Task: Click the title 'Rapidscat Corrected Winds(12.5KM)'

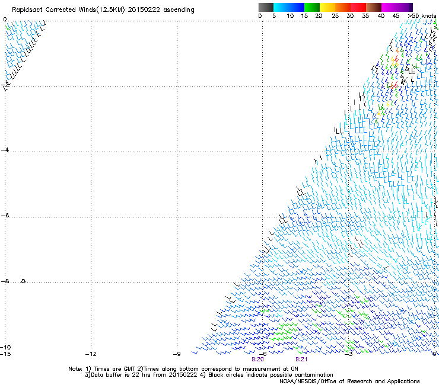Action: click(x=68, y=10)
